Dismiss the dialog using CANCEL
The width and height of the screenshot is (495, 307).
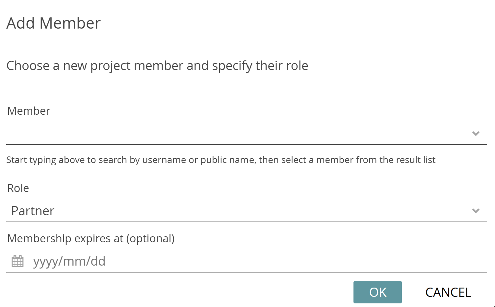tap(448, 292)
